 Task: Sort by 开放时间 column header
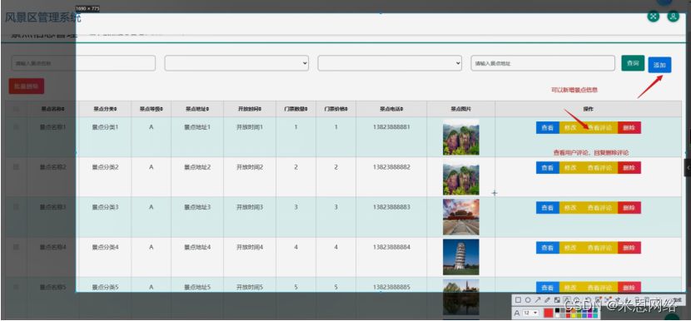pyautogui.click(x=250, y=109)
